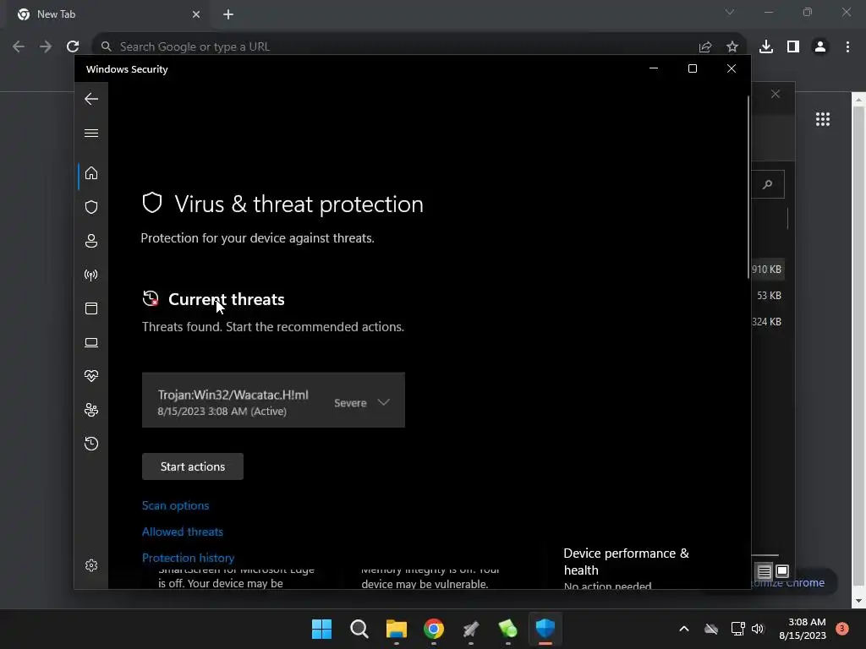Bookmark this tab with star icon
Image resolution: width=866 pixels, height=649 pixels.
click(732, 47)
